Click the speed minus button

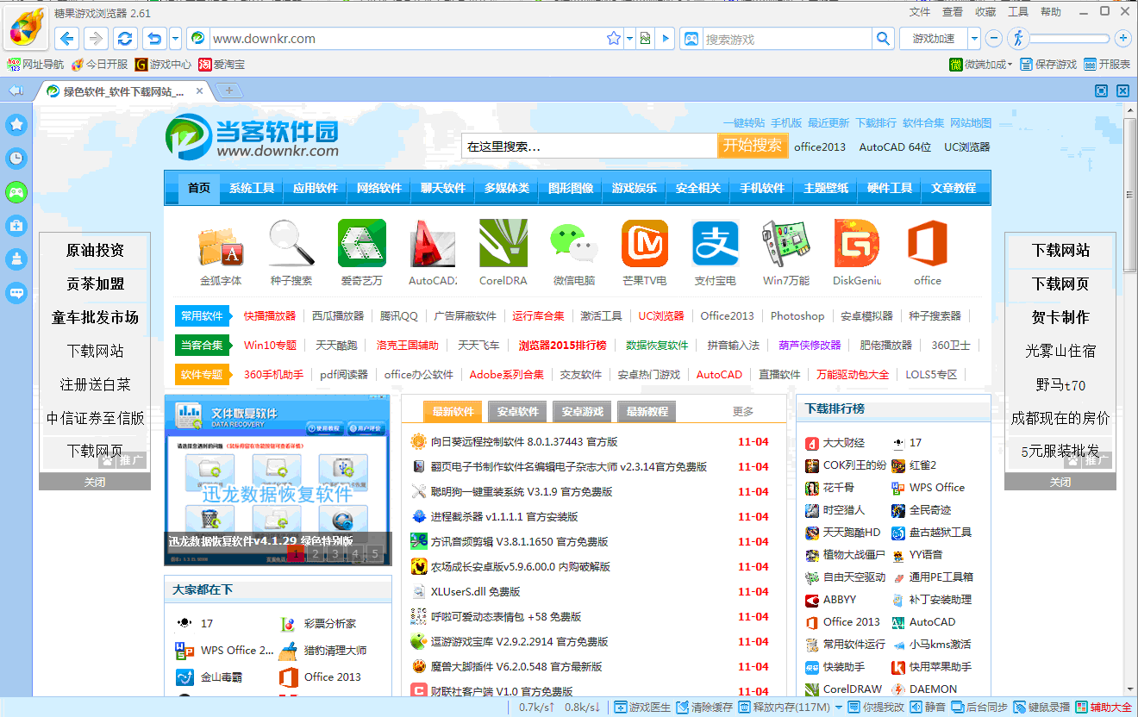point(994,39)
